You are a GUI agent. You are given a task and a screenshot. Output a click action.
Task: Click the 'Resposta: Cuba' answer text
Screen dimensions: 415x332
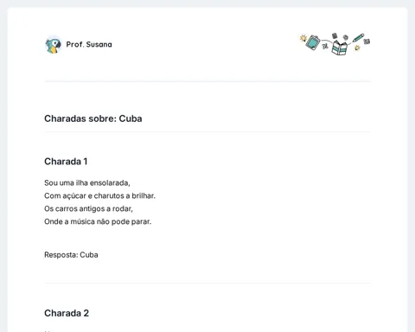click(x=71, y=255)
